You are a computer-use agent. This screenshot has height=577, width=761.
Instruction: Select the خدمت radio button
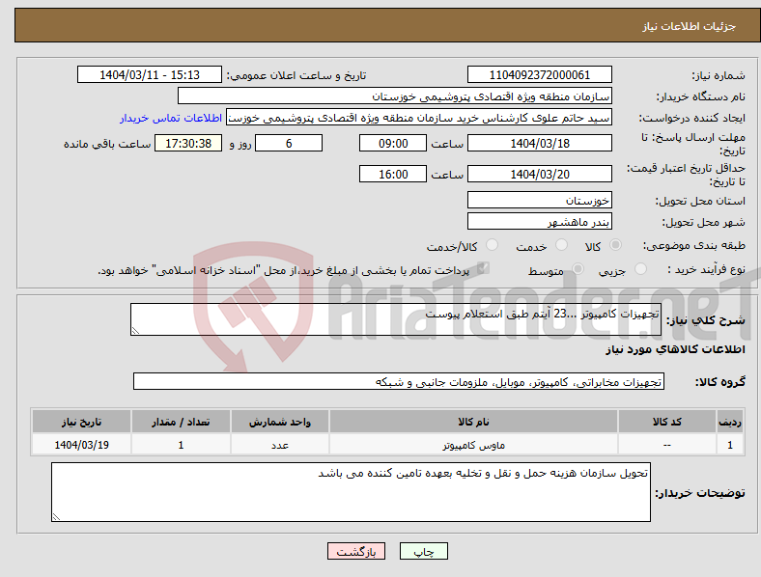(x=561, y=245)
